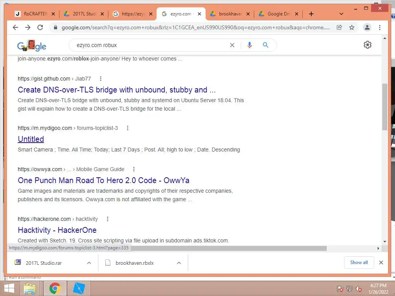Click into the ezyro.com robux search field

tap(151, 45)
